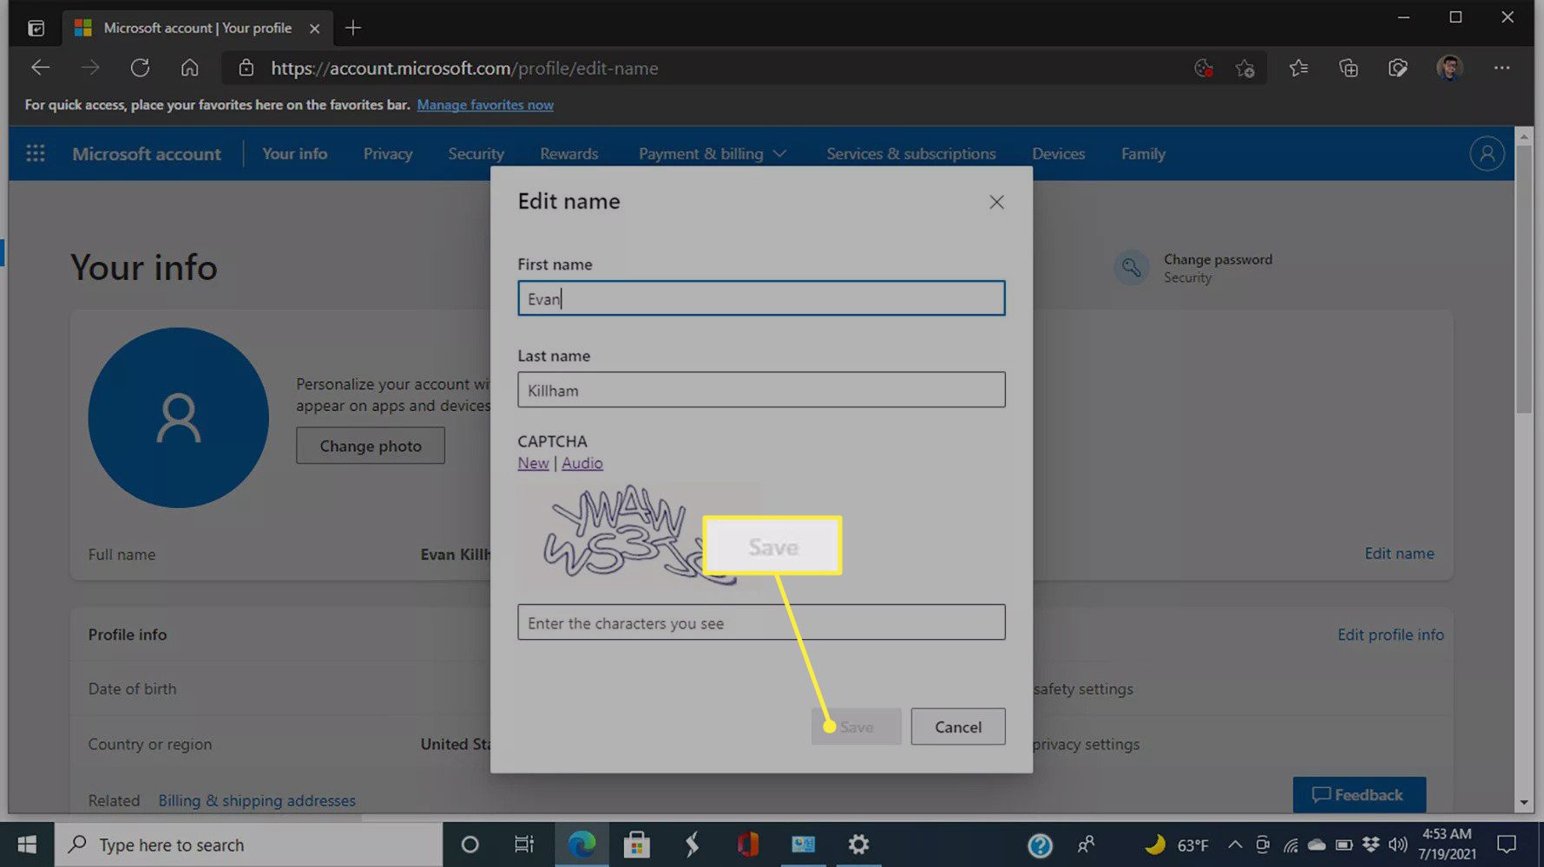
Task: Close the Microsoft account browser tab
Action: click(x=314, y=28)
